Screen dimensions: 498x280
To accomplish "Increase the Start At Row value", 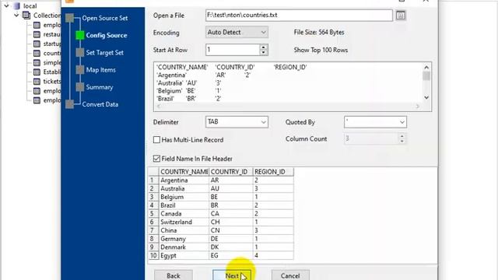I will click(x=263, y=47).
